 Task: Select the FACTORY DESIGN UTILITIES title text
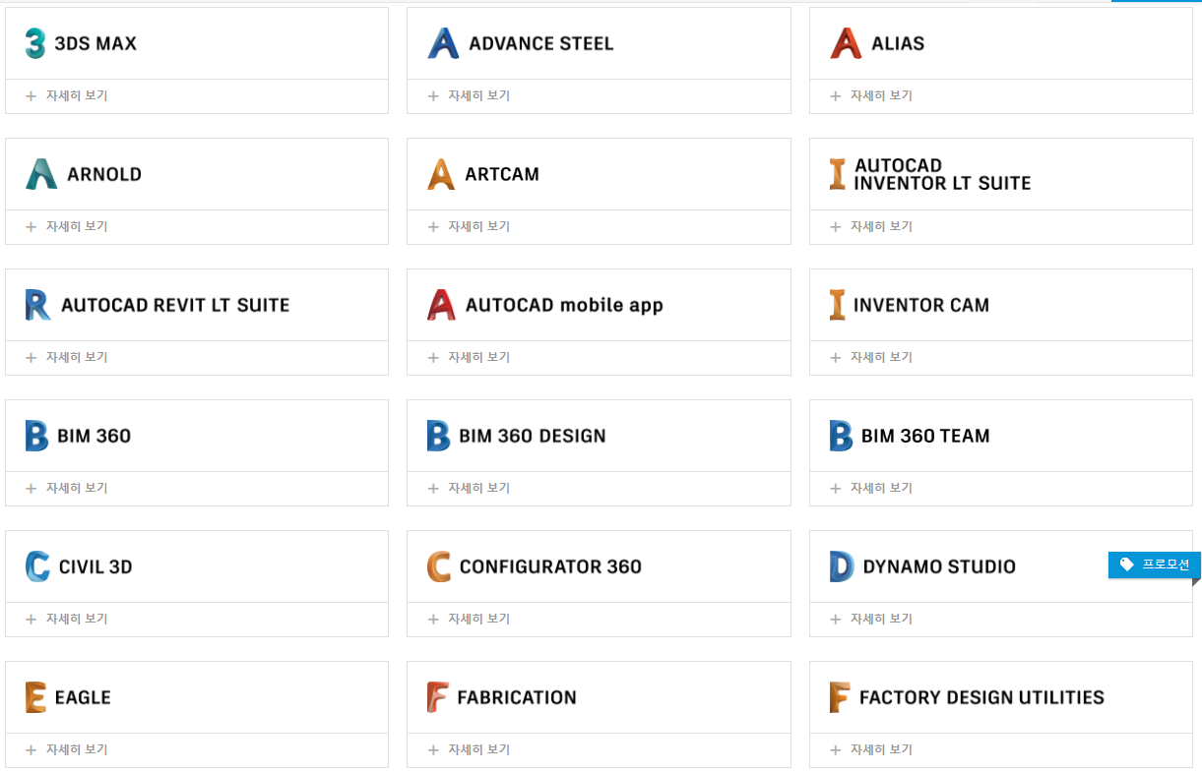coord(981,697)
